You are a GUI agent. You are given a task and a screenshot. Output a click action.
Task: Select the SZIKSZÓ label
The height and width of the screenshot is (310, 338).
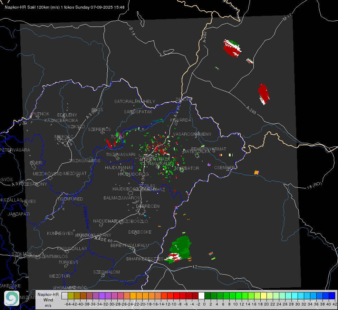[77, 126]
